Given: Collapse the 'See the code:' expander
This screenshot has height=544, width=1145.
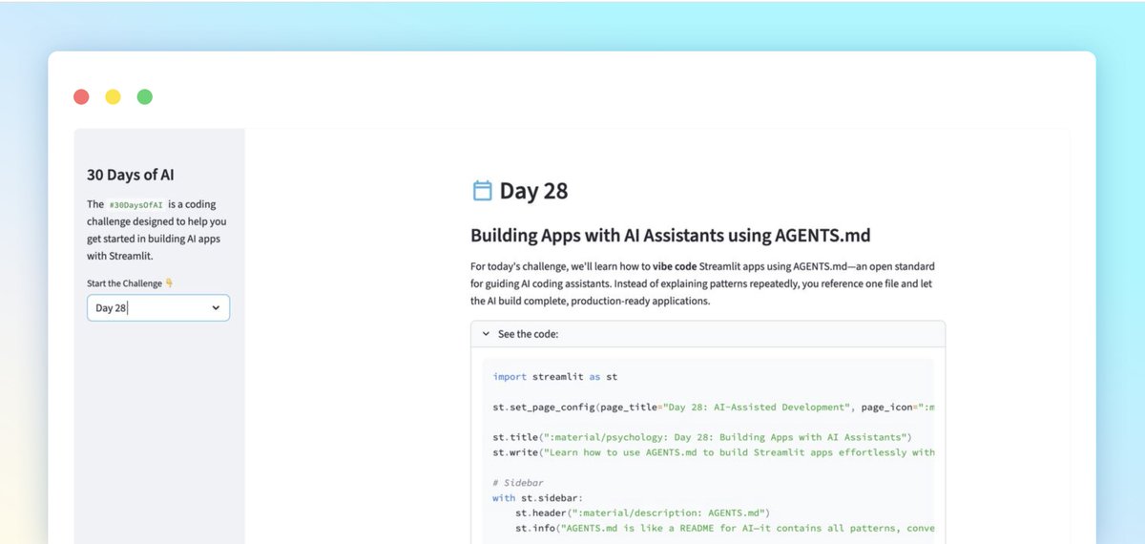Looking at the screenshot, I should click(708, 334).
